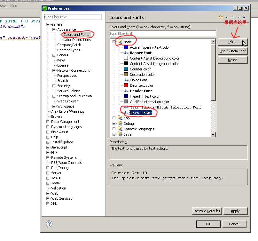
Task: Select the Decoration color swatch
Action: 126,75
